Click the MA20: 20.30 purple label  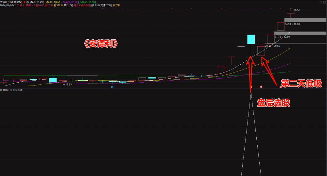71,2
